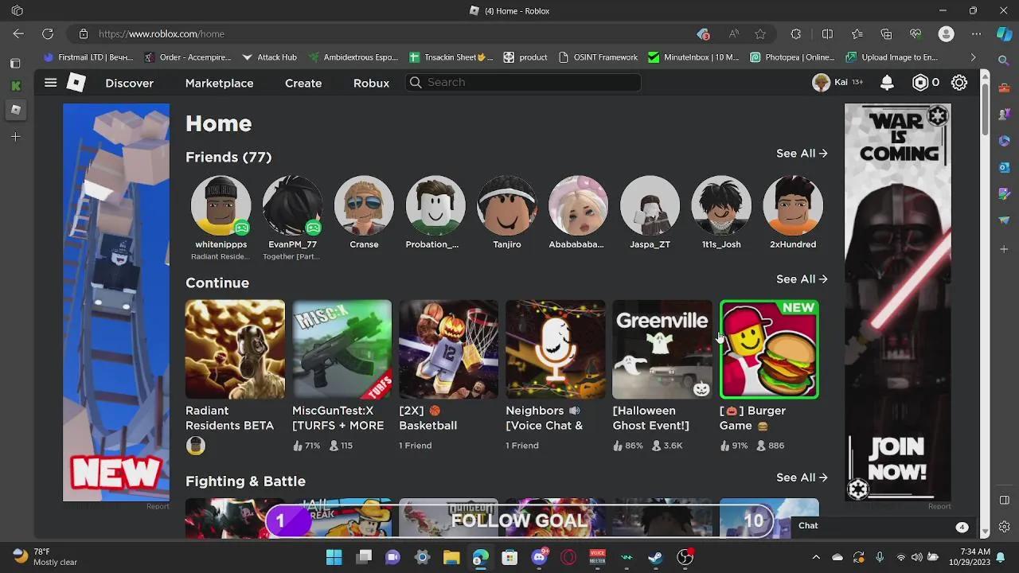The image size is (1019, 573).
Task: Click the Roblox logo in the navbar
Action: tap(76, 83)
